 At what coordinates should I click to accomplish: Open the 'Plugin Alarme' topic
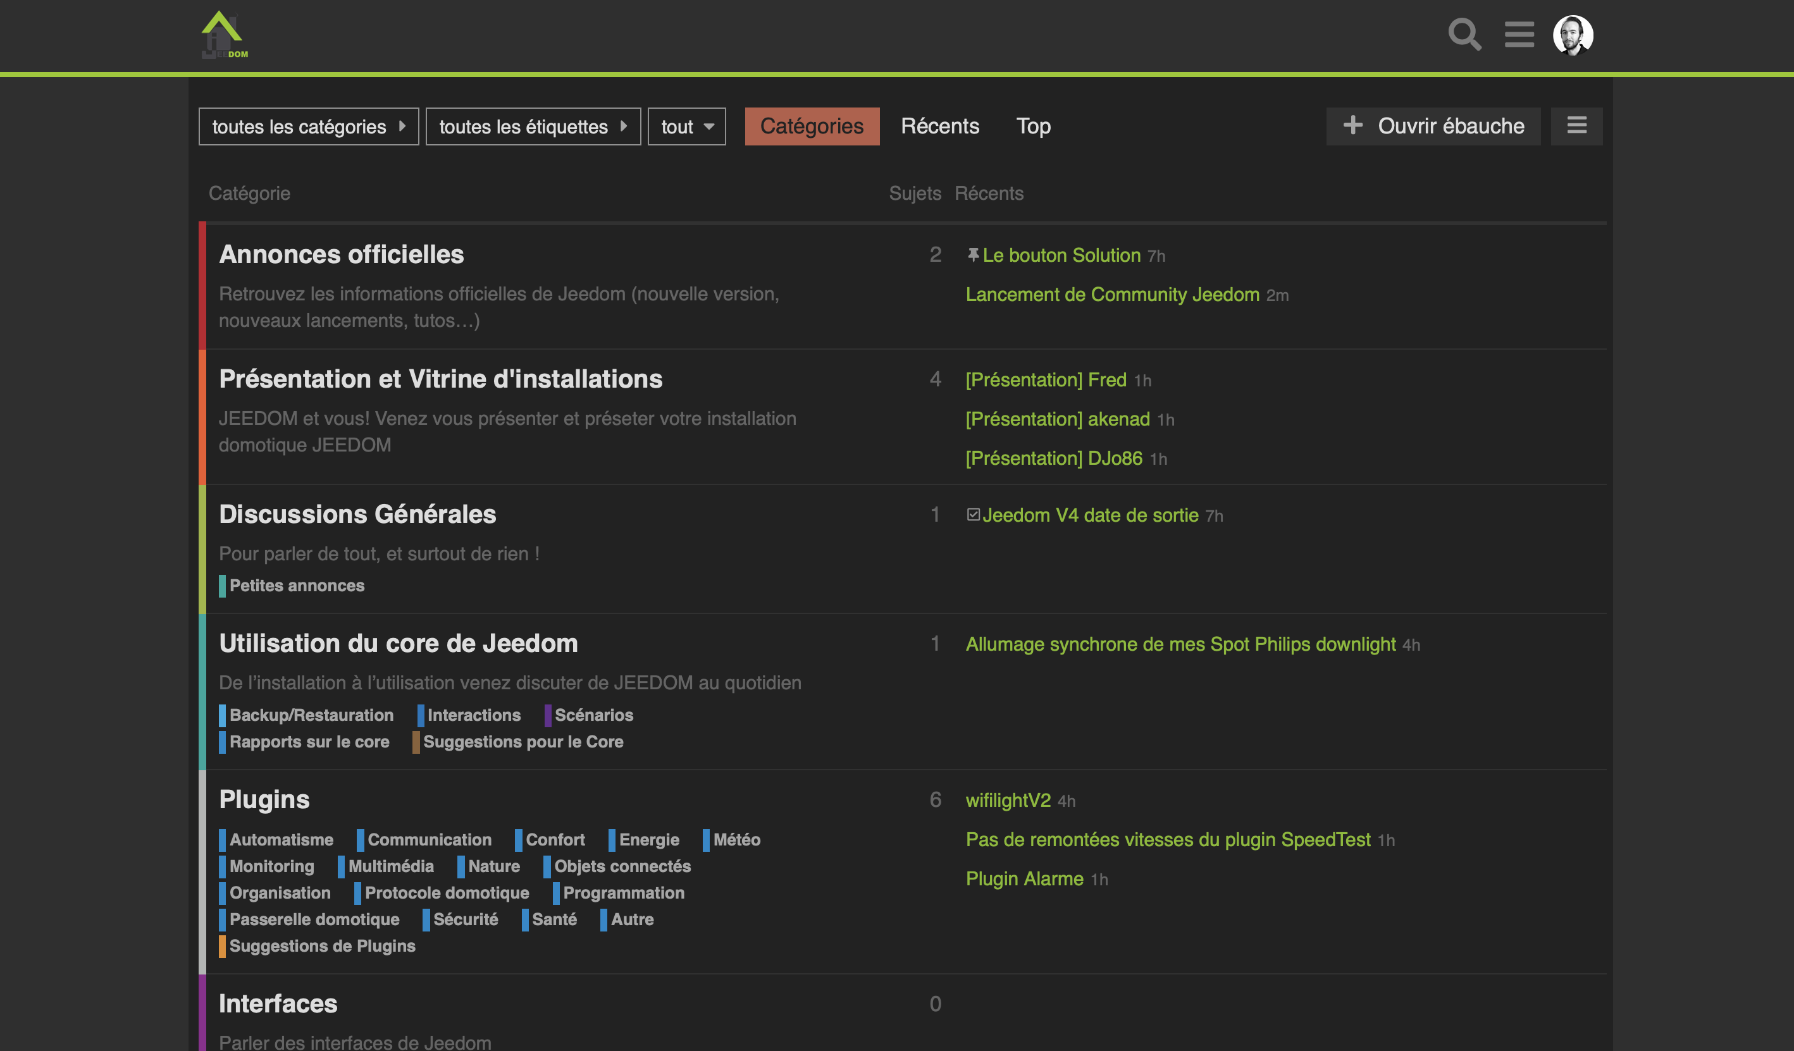pos(1024,879)
